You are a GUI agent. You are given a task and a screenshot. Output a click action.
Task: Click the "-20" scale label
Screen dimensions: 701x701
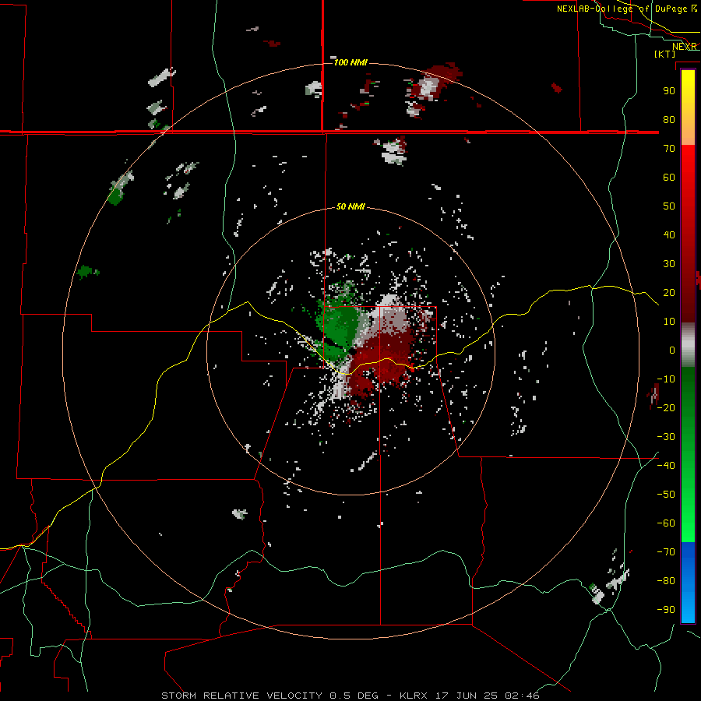pyautogui.click(x=666, y=408)
